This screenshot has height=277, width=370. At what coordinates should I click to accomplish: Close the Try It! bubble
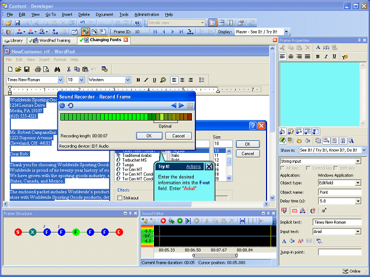[209, 167]
